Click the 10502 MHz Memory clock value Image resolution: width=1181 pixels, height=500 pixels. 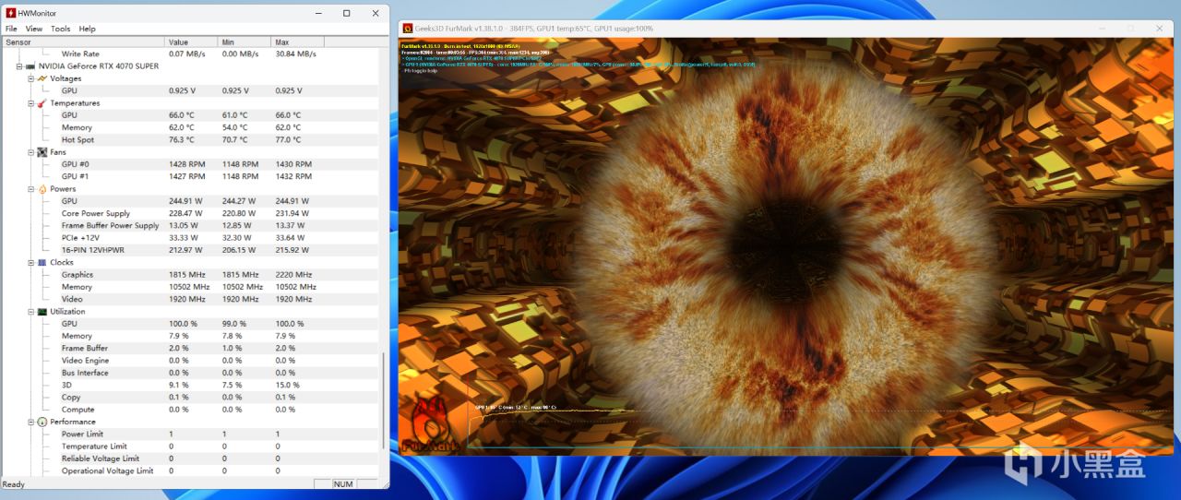189,287
